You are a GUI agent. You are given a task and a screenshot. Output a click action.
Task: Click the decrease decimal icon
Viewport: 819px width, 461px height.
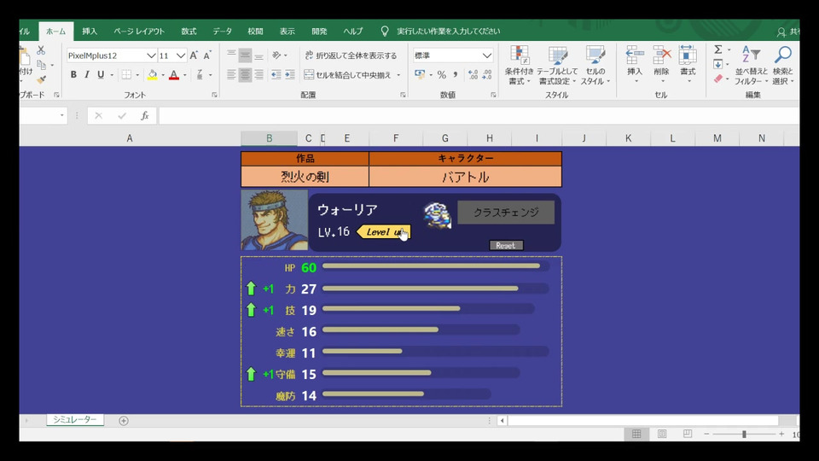pyautogui.click(x=487, y=75)
